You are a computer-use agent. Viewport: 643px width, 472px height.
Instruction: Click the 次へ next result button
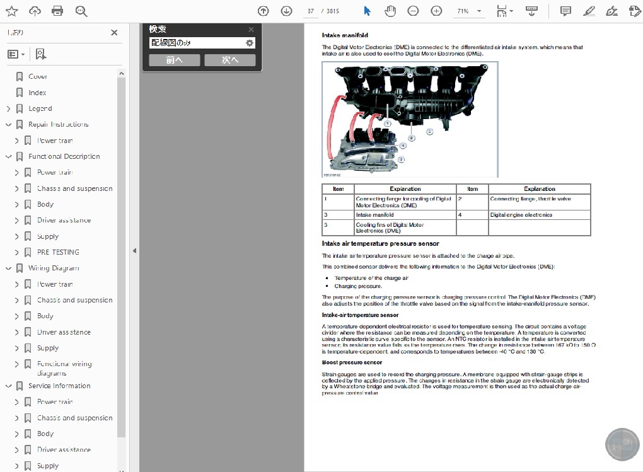tap(230, 60)
